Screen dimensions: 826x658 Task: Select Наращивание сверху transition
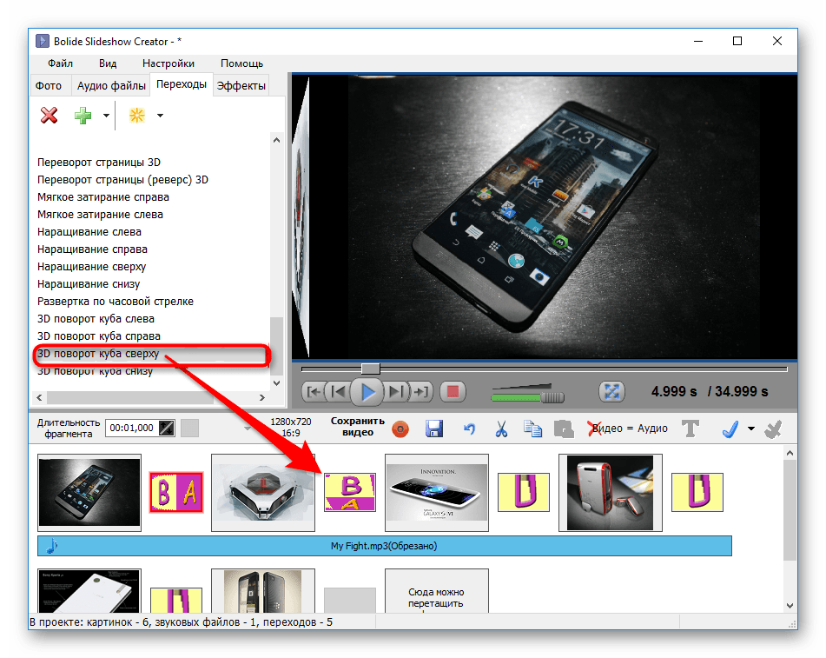click(x=92, y=267)
